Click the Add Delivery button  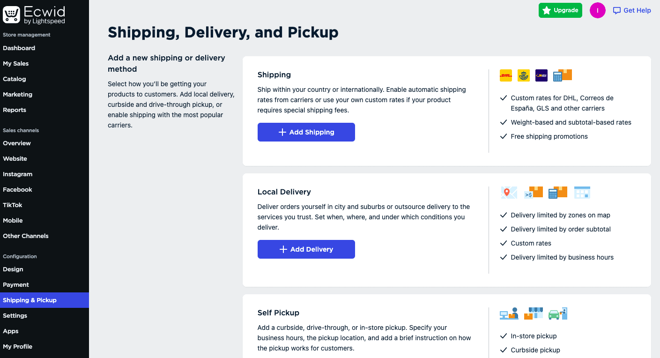(306, 249)
